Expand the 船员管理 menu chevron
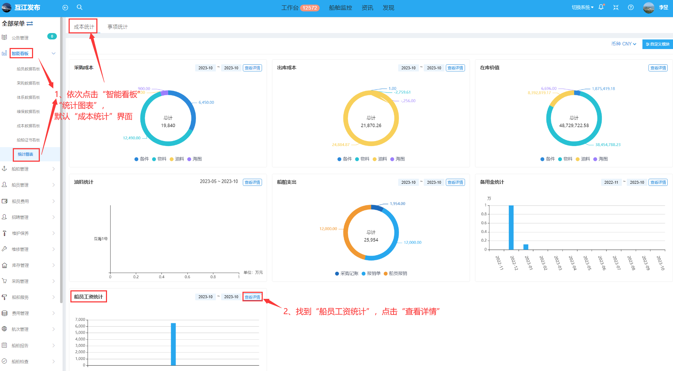The image size is (673, 371). (54, 185)
